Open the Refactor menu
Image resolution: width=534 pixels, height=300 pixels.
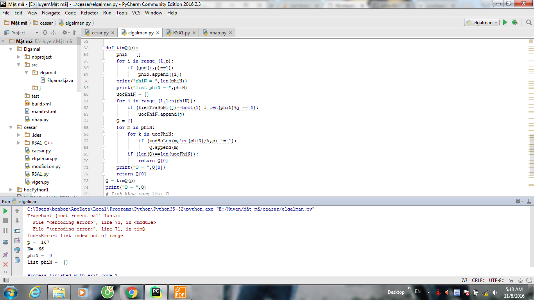(90, 13)
